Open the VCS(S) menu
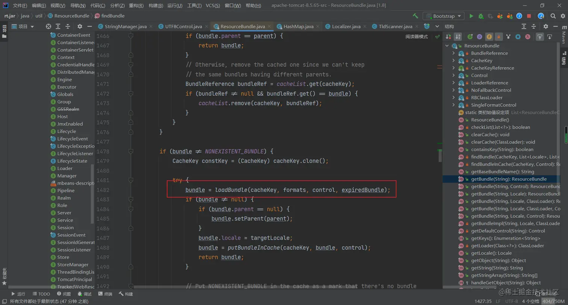 coord(213,6)
